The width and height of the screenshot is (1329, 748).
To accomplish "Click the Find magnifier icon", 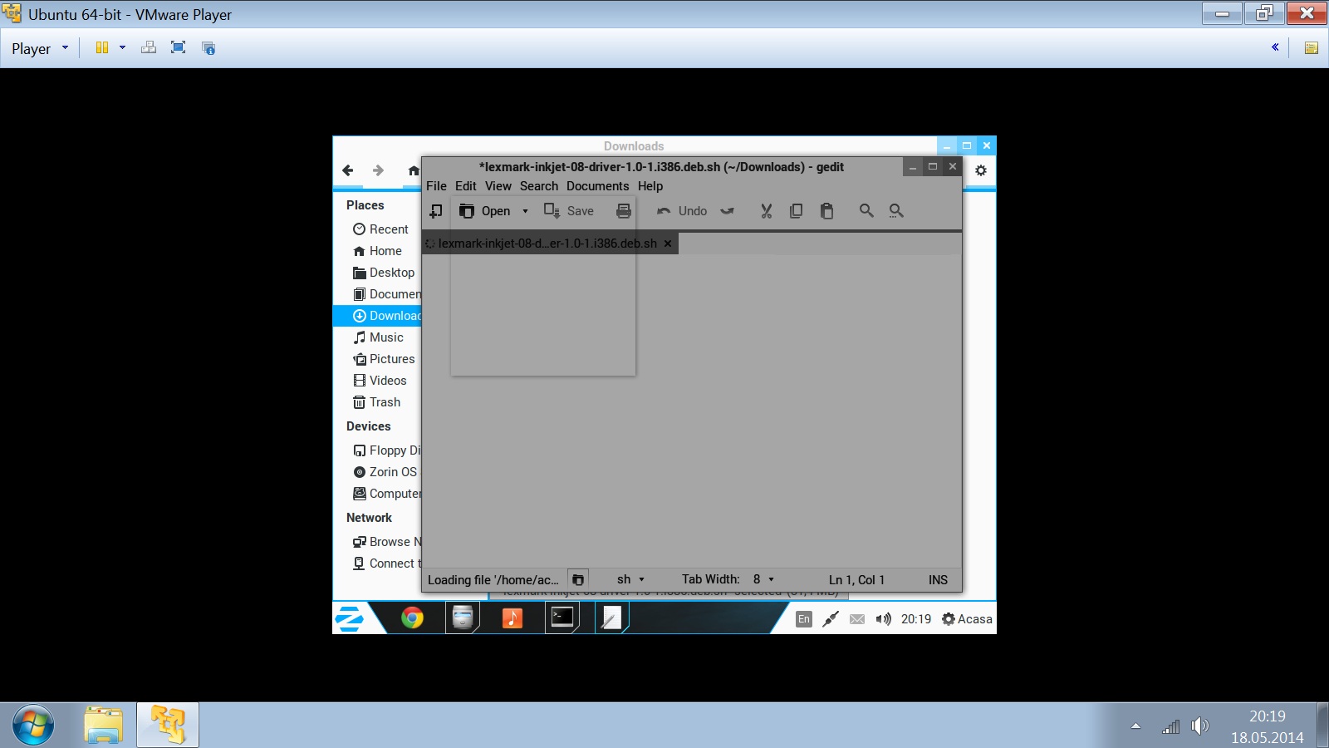I will (x=866, y=211).
